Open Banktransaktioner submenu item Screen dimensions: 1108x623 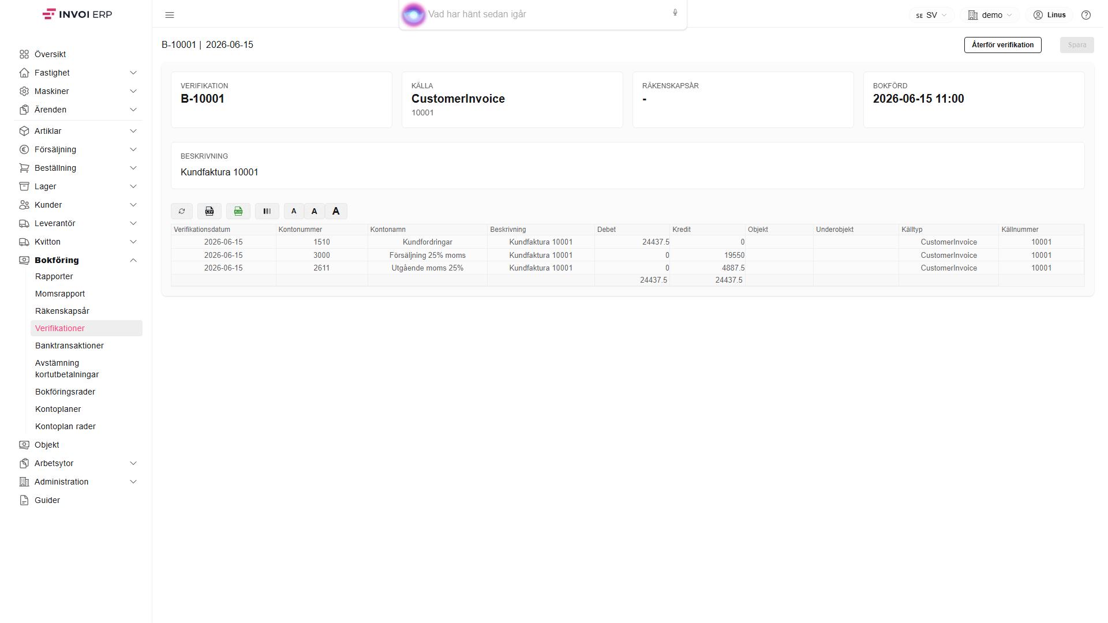pos(86,346)
